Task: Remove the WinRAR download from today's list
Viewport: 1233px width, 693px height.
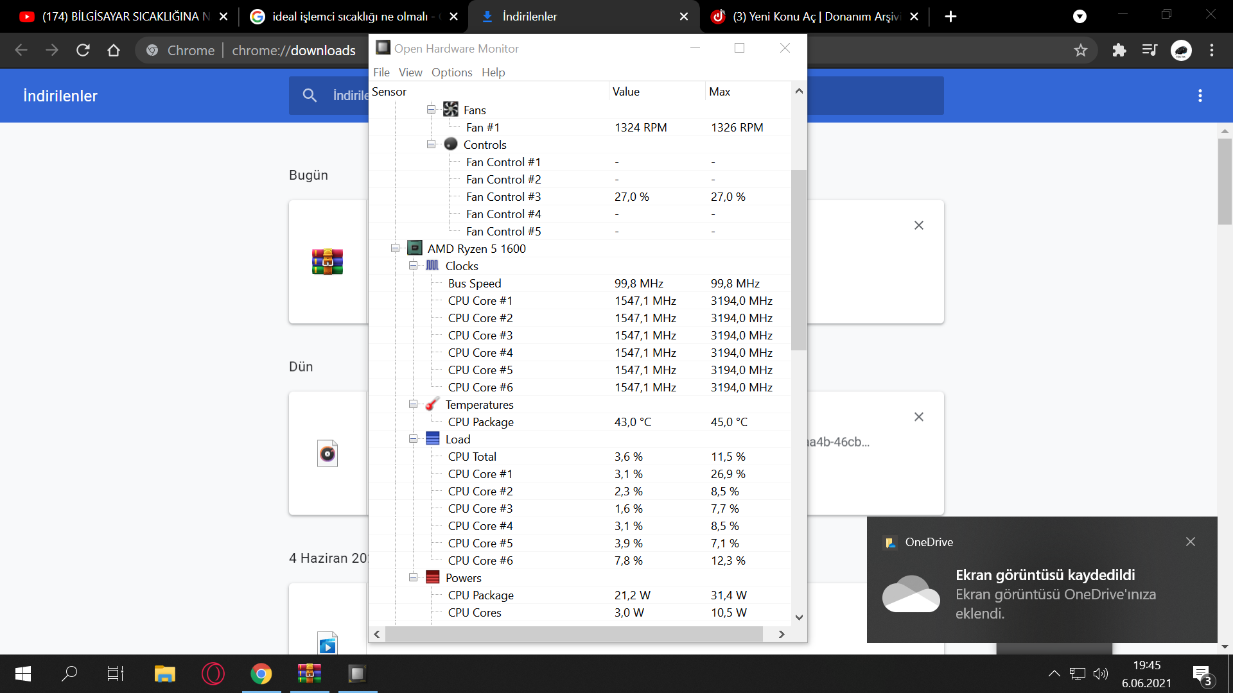Action: [919, 225]
